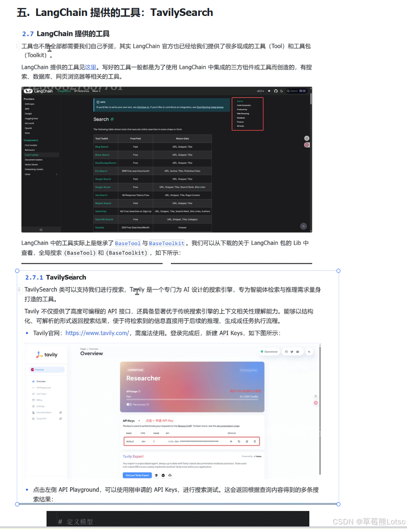407x529 pixels.
Task: Open the Personal account dropdown in Tavily
Action: pos(47,370)
